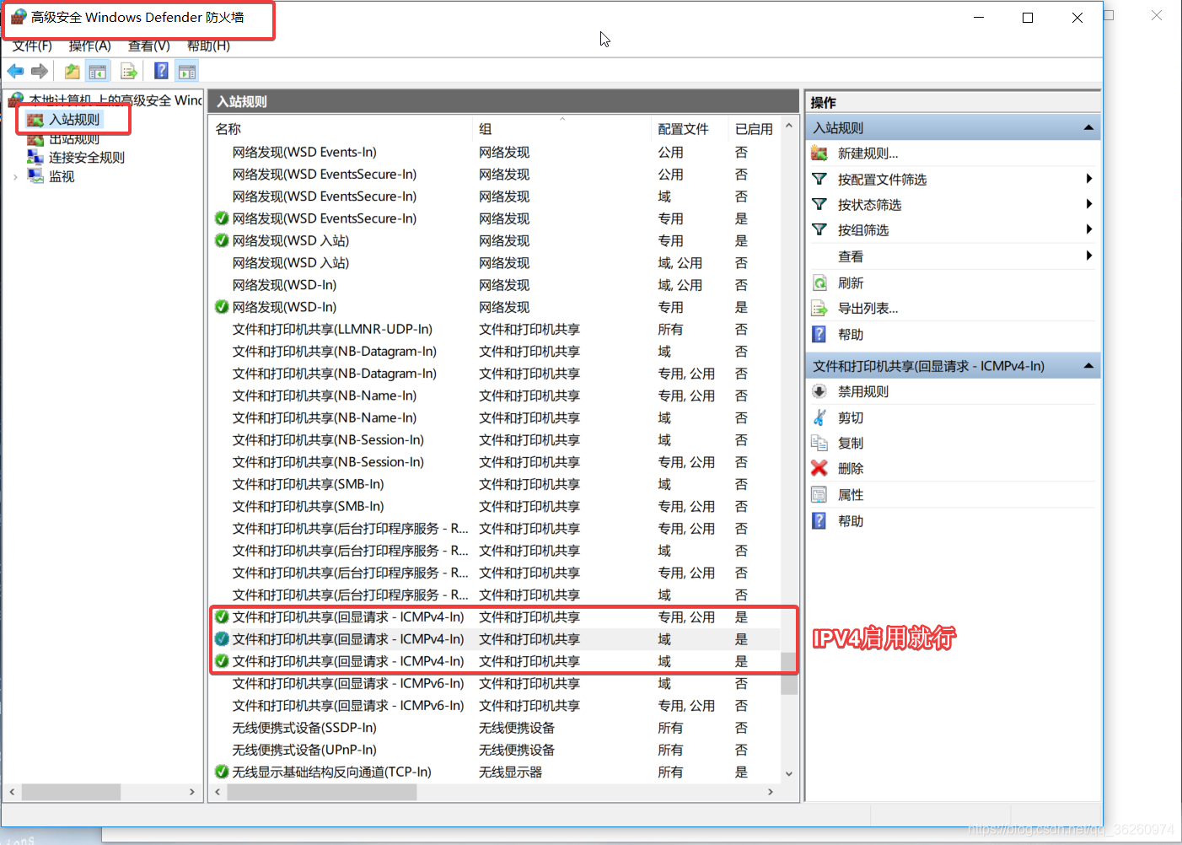Click the 复制 copy icon
The height and width of the screenshot is (845, 1182).
click(x=819, y=443)
